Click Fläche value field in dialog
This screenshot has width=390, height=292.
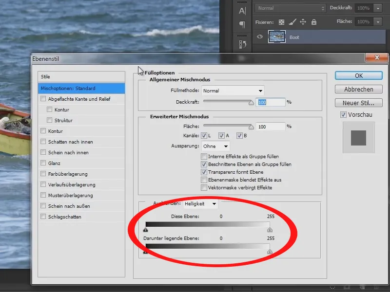pos(271,127)
